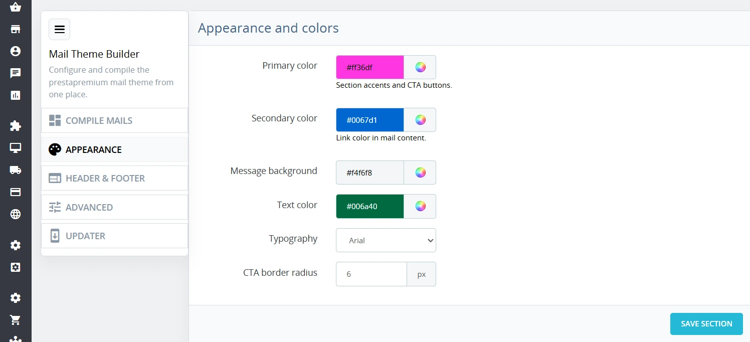Click the blue Secondary color field #0067d1
The width and height of the screenshot is (750, 342).
point(370,120)
